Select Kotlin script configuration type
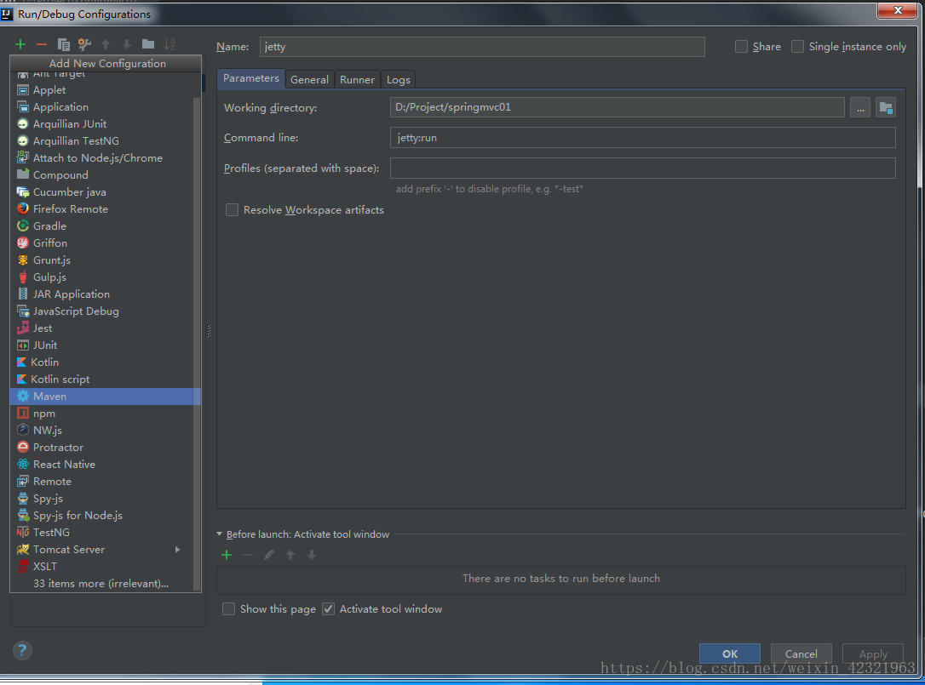 pyautogui.click(x=106, y=380)
